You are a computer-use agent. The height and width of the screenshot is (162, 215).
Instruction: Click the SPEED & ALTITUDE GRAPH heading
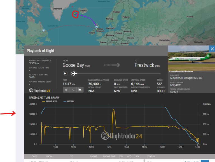click(44, 97)
